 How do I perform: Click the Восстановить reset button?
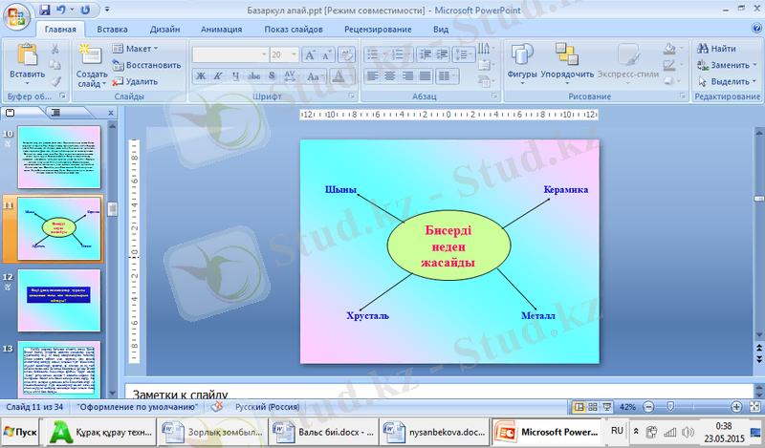145,65
